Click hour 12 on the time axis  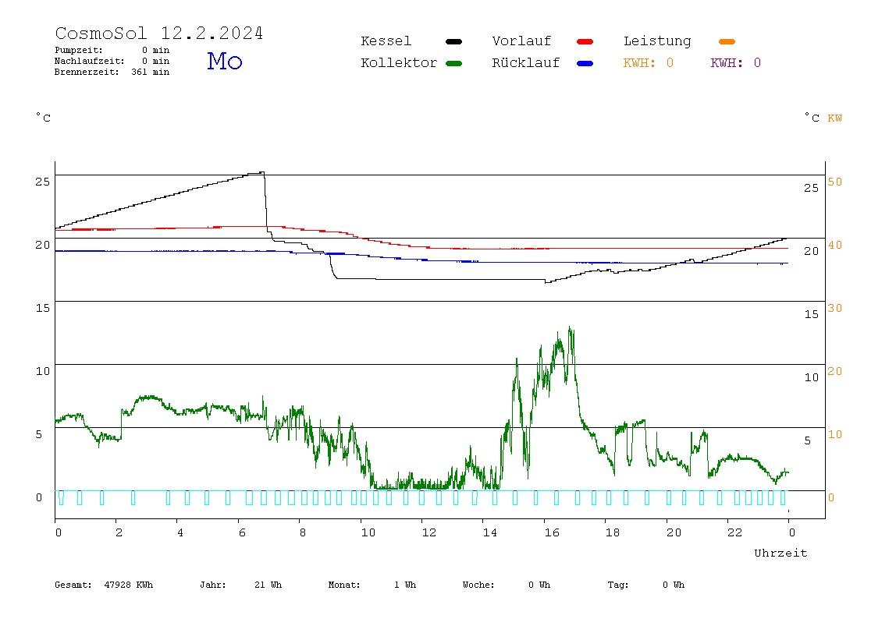click(428, 532)
